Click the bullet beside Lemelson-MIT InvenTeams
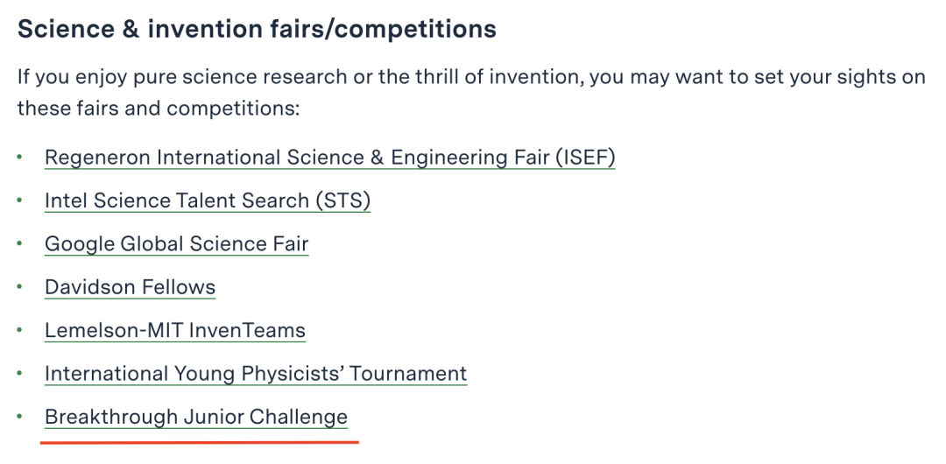The height and width of the screenshot is (464, 946). (20, 331)
